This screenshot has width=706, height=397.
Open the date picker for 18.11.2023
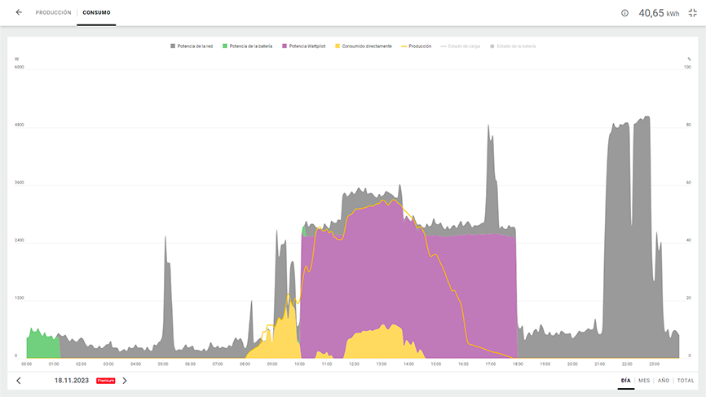[x=72, y=381]
